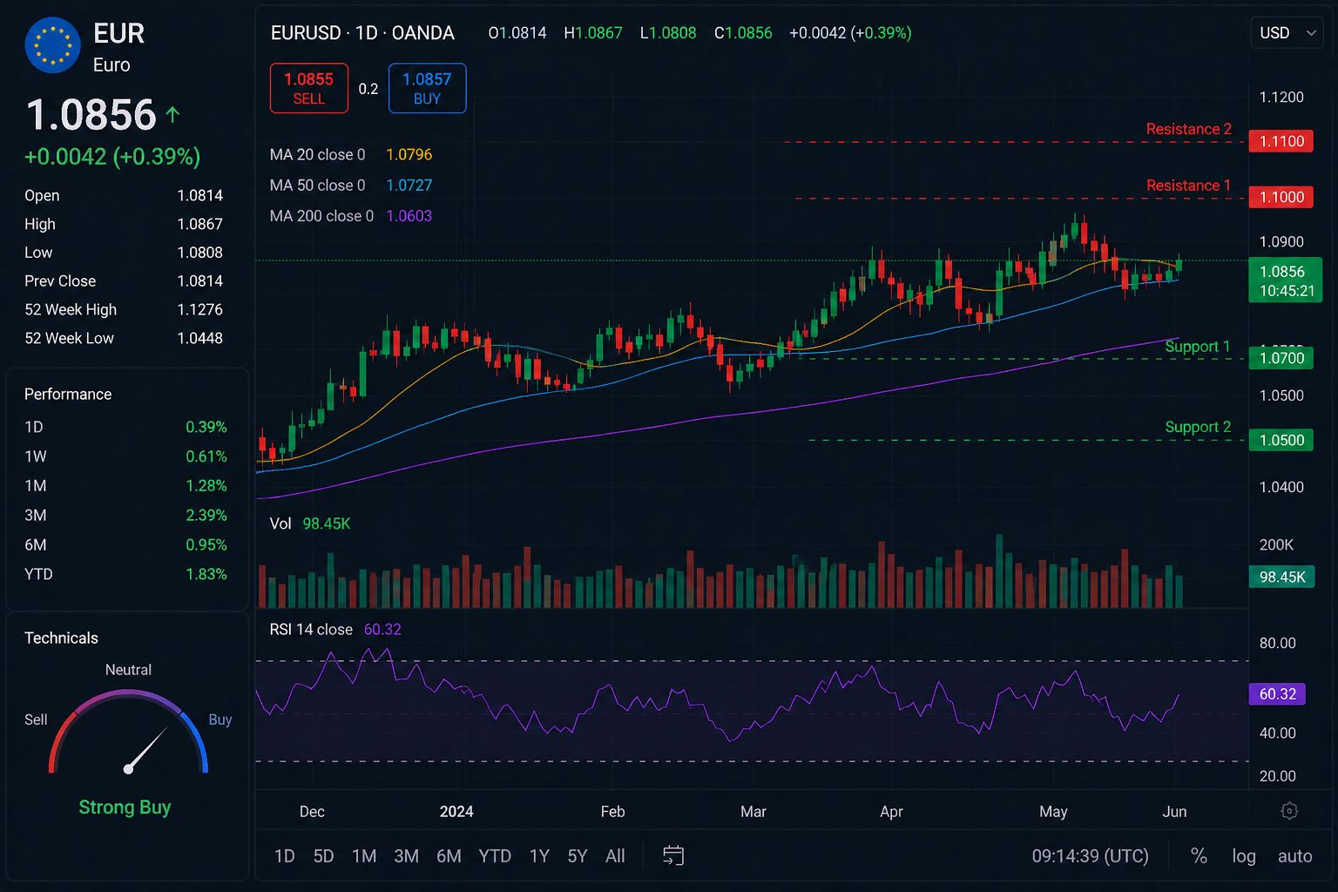Click the spread value 0.2
This screenshot has width=1338, height=892.
[x=368, y=89]
